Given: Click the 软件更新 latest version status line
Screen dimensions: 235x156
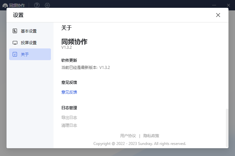Looking at the screenshot, I should click(x=86, y=68).
